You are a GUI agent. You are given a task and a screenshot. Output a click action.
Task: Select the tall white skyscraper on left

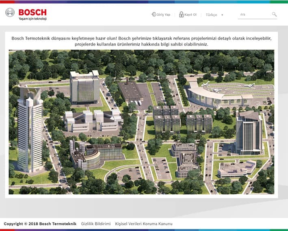pyautogui.click(x=30, y=130)
